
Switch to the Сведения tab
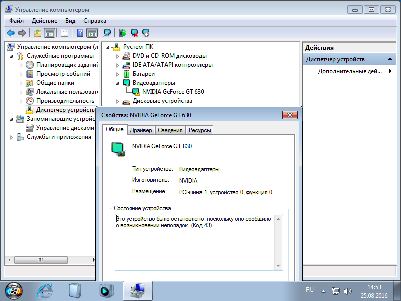(x=170, y=130)
